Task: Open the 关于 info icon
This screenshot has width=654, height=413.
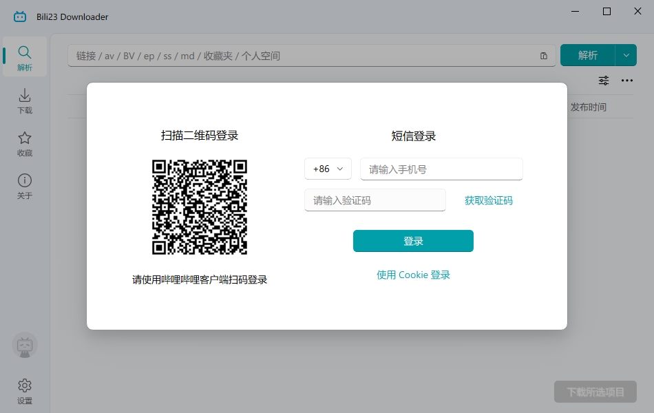Action: pyautogui.click(x=25, y=186)
